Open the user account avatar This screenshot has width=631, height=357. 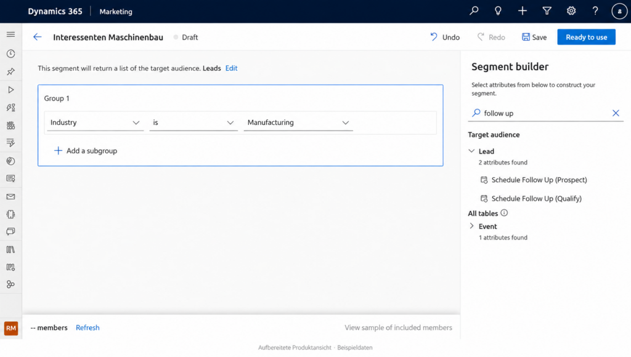tap(619, 11)
